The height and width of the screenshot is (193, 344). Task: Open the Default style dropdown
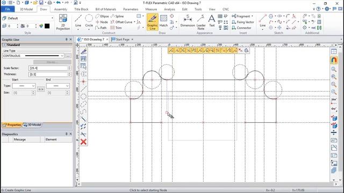52,18
